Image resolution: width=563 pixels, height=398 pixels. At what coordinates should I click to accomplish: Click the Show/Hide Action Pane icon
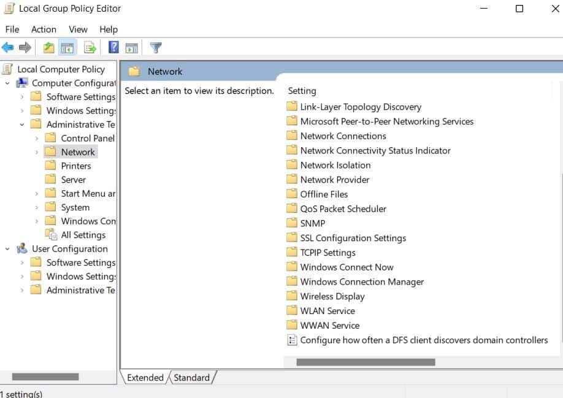pyautogui.click(x=132, y=47)
